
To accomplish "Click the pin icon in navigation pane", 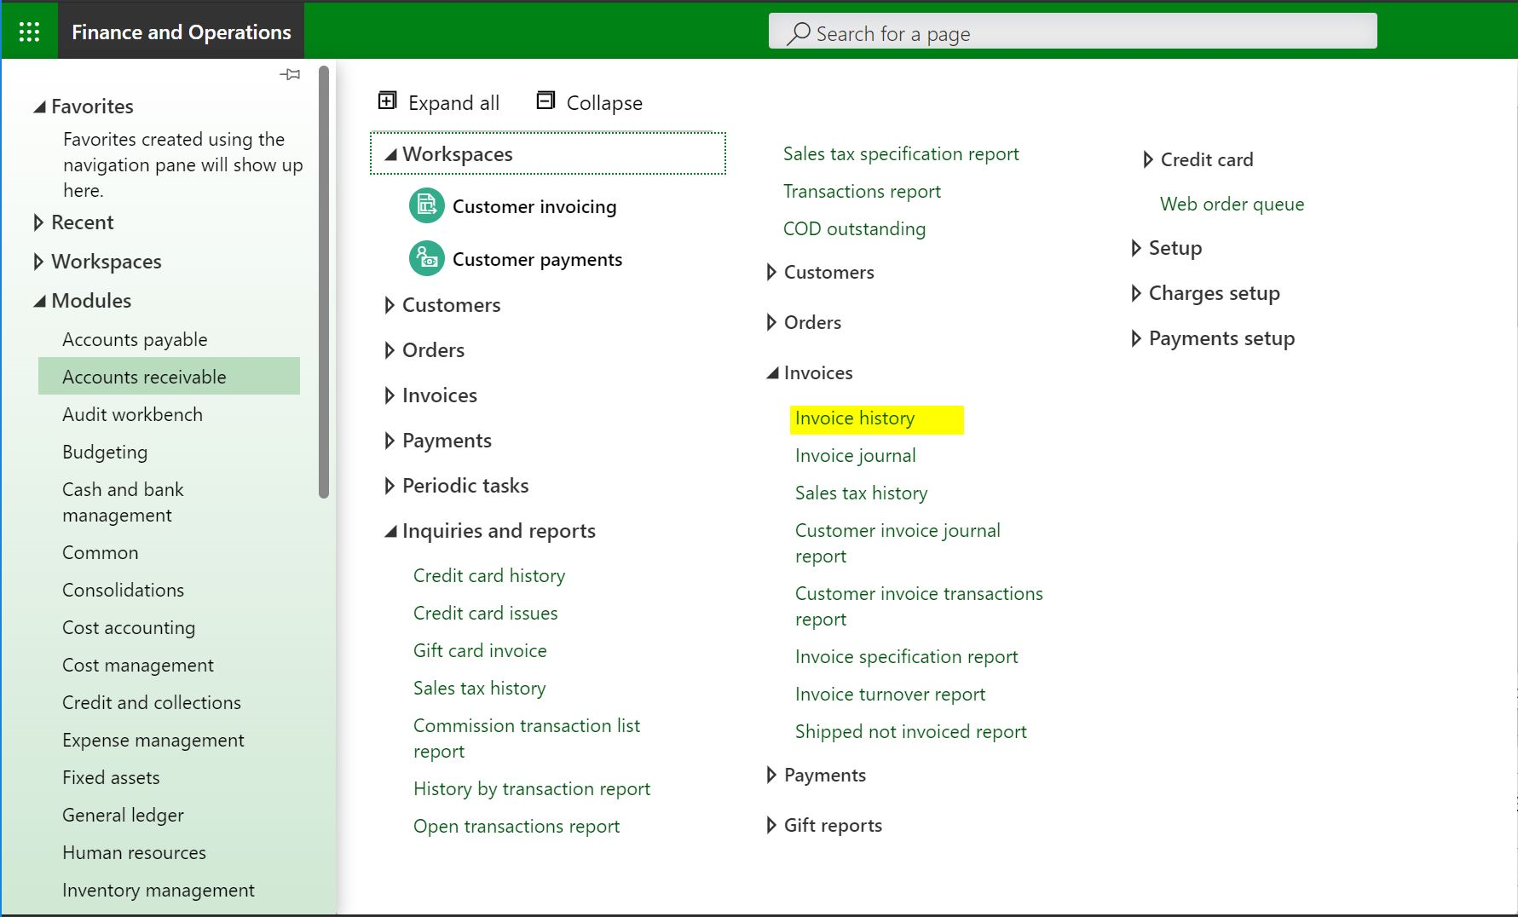I will coord(290,75).
